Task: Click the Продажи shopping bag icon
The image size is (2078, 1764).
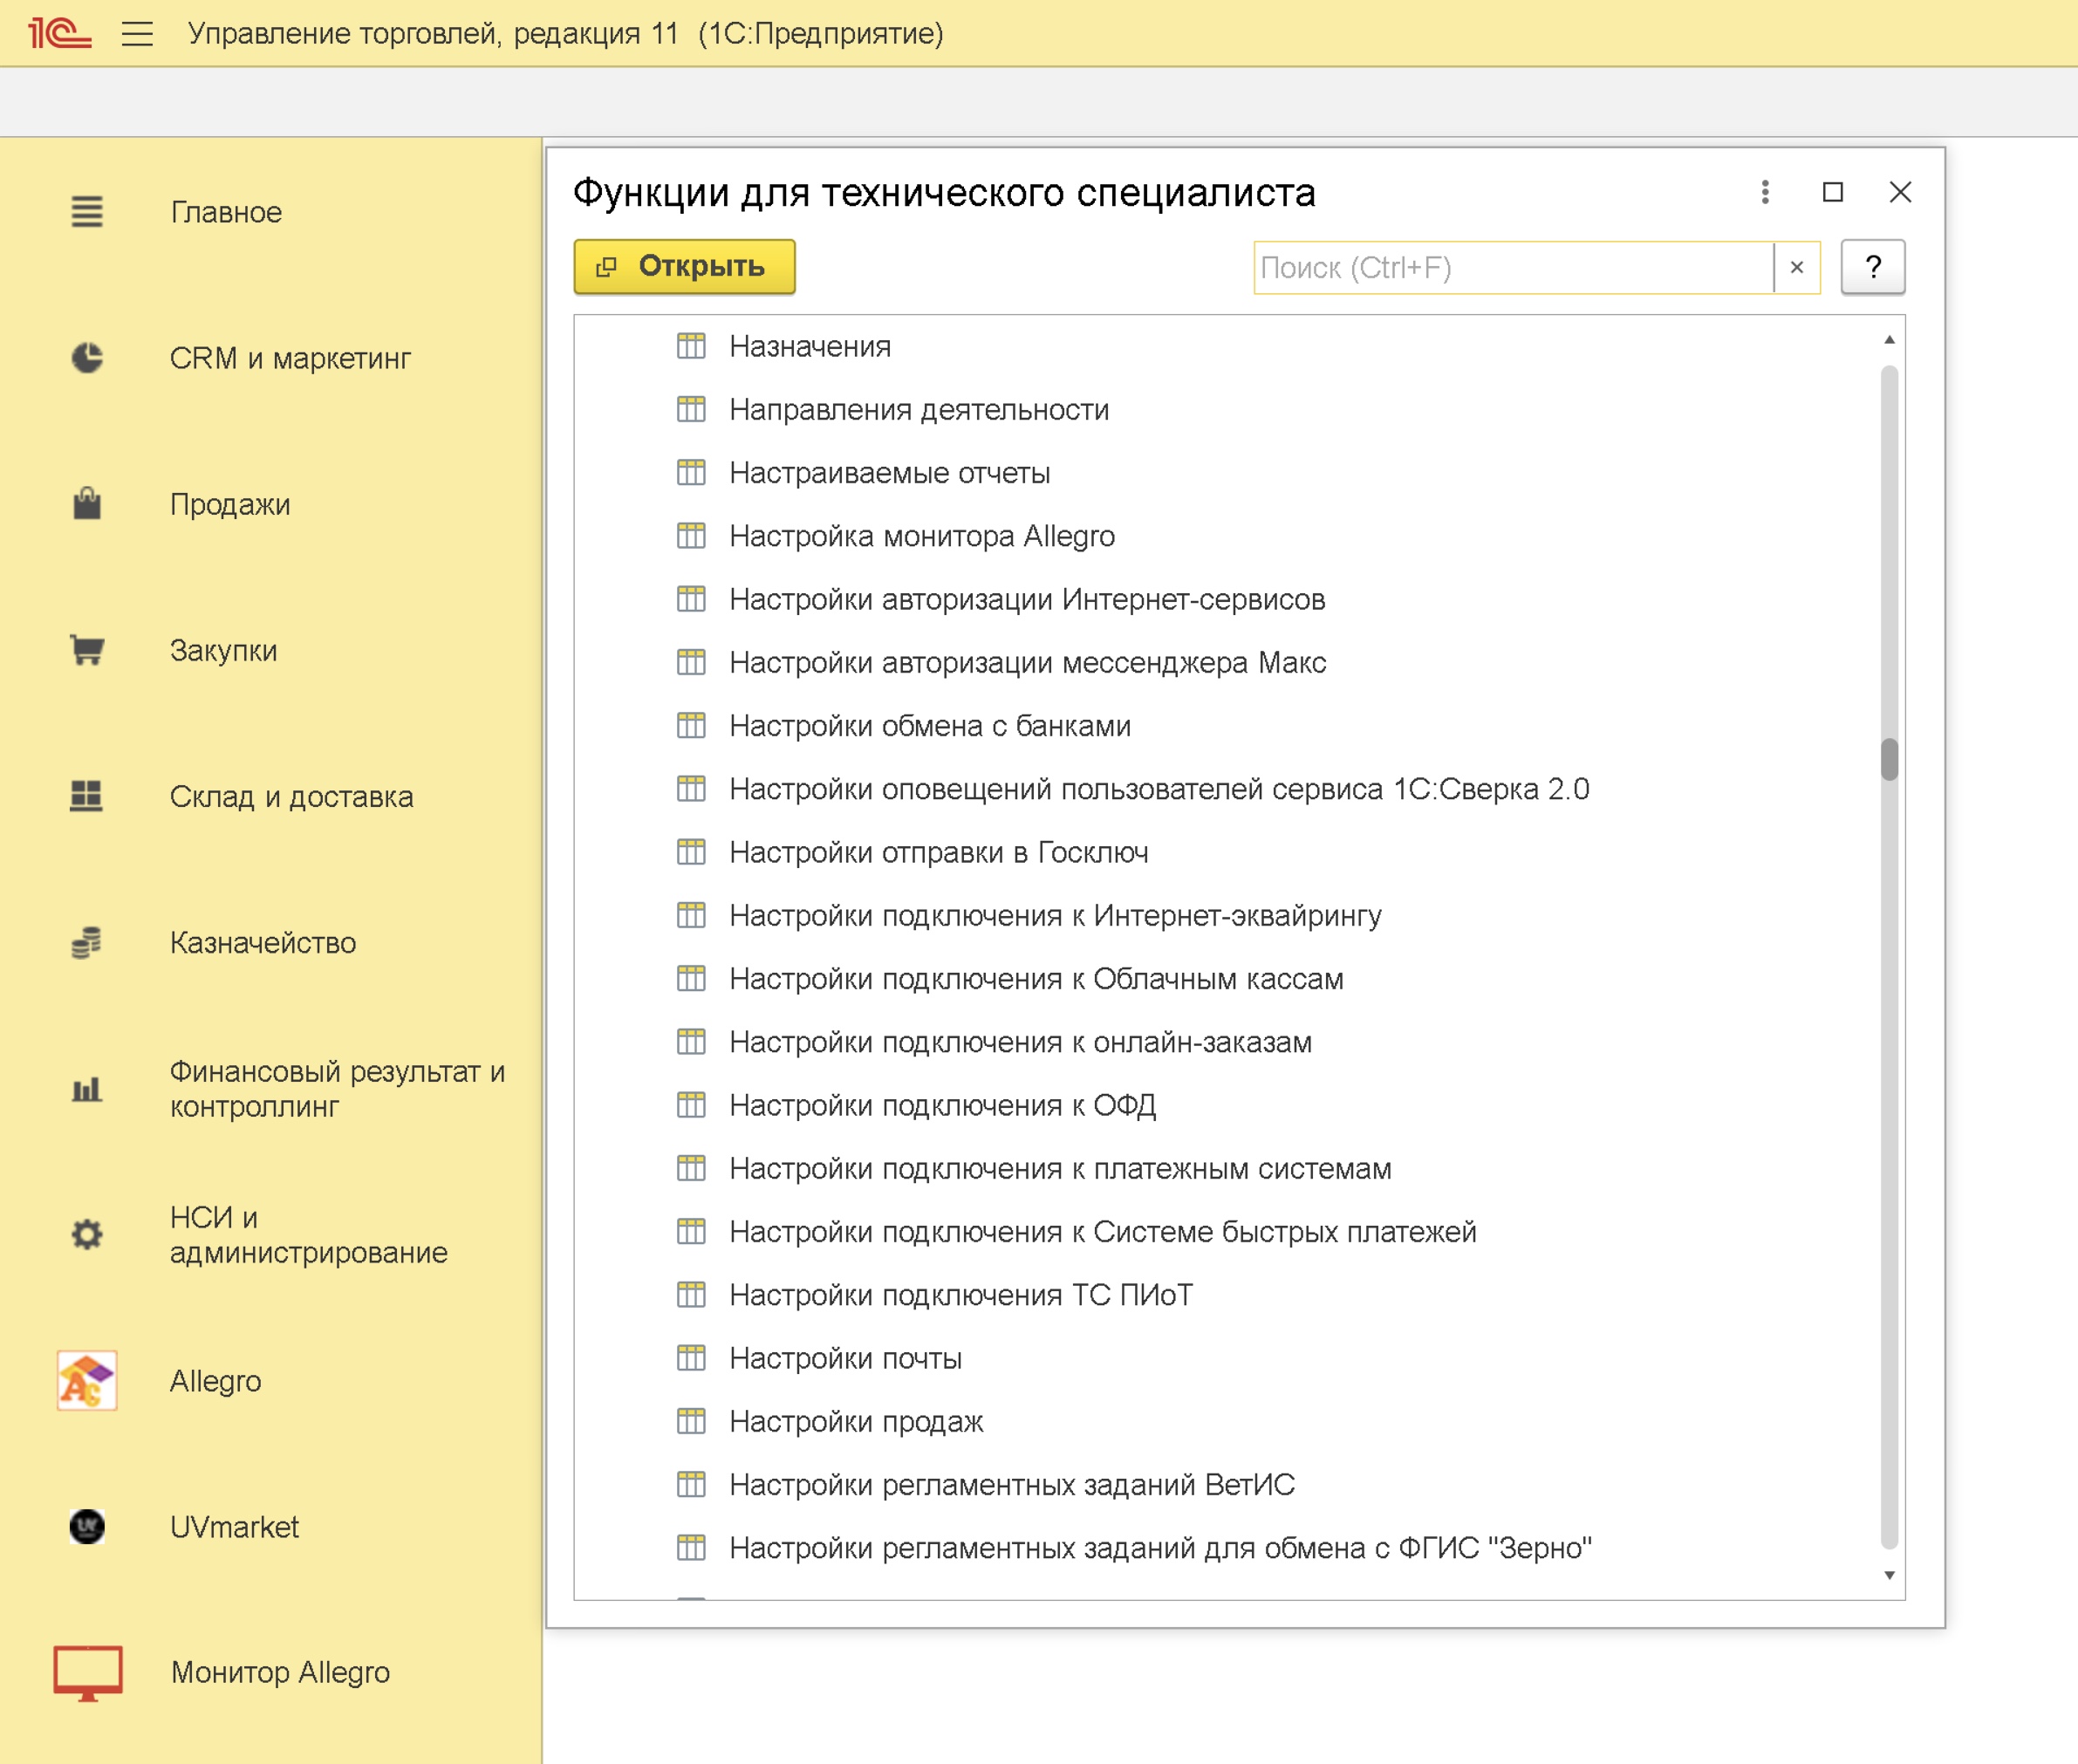Action: (87, 504)
